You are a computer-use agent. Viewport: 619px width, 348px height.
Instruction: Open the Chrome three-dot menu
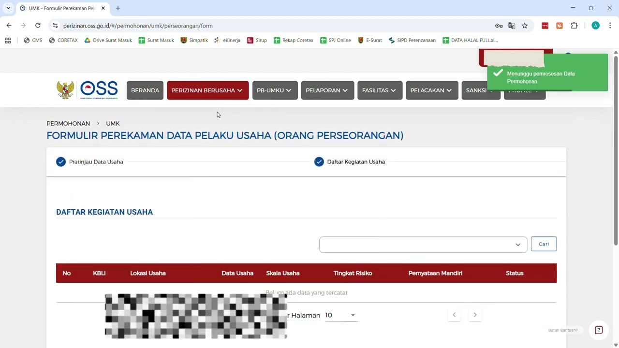610,26
